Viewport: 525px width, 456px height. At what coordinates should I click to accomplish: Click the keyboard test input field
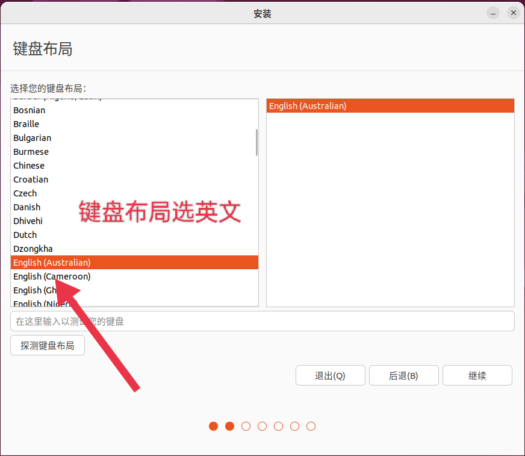click(262, 321)
